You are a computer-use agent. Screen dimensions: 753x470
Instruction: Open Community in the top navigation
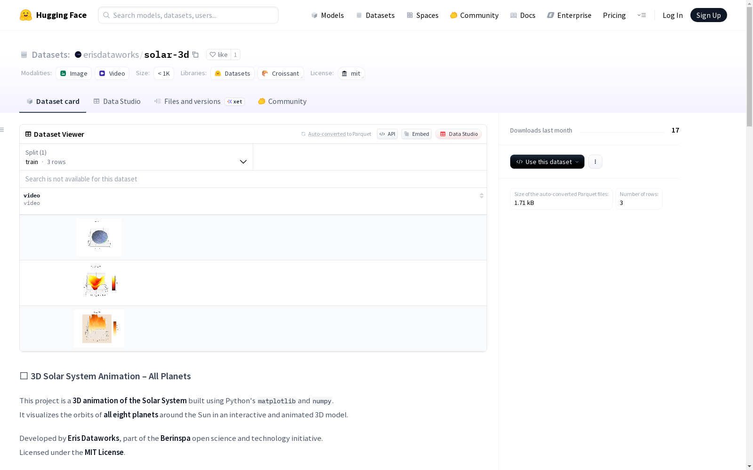474,15
